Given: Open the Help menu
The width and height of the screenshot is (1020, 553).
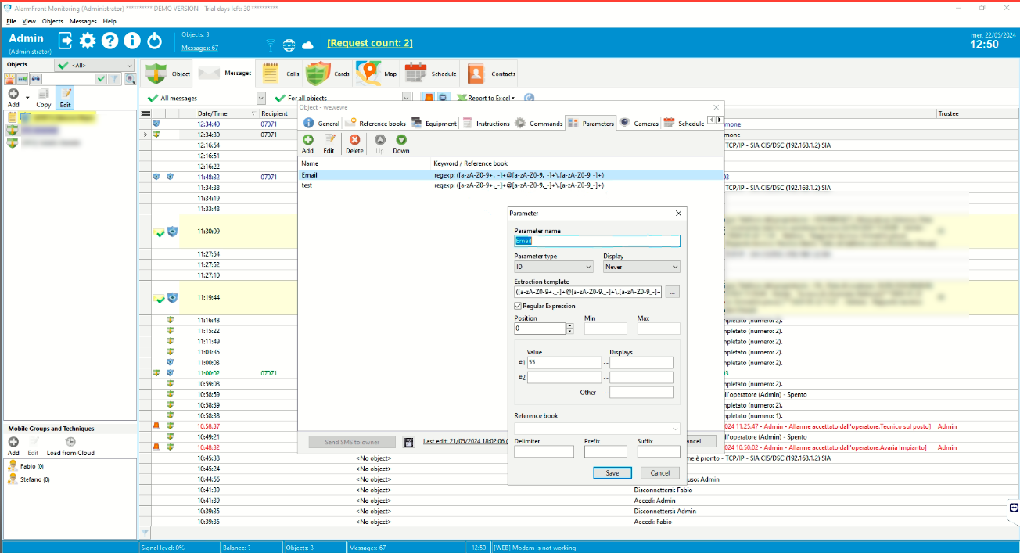Looking at the screenshot, I should tap(110, 21).
